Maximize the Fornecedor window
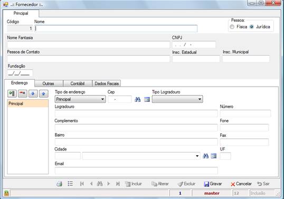Screen dimensions: 284x199 click(261, 3)
